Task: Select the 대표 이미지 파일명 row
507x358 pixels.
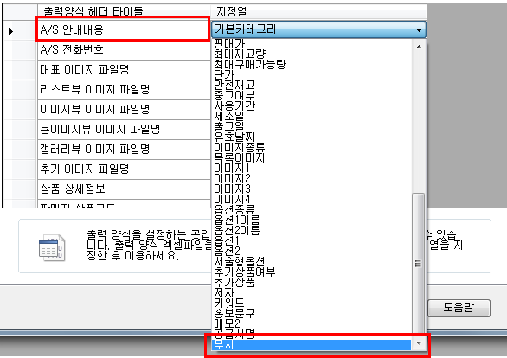Action: (x=124, y=69)
